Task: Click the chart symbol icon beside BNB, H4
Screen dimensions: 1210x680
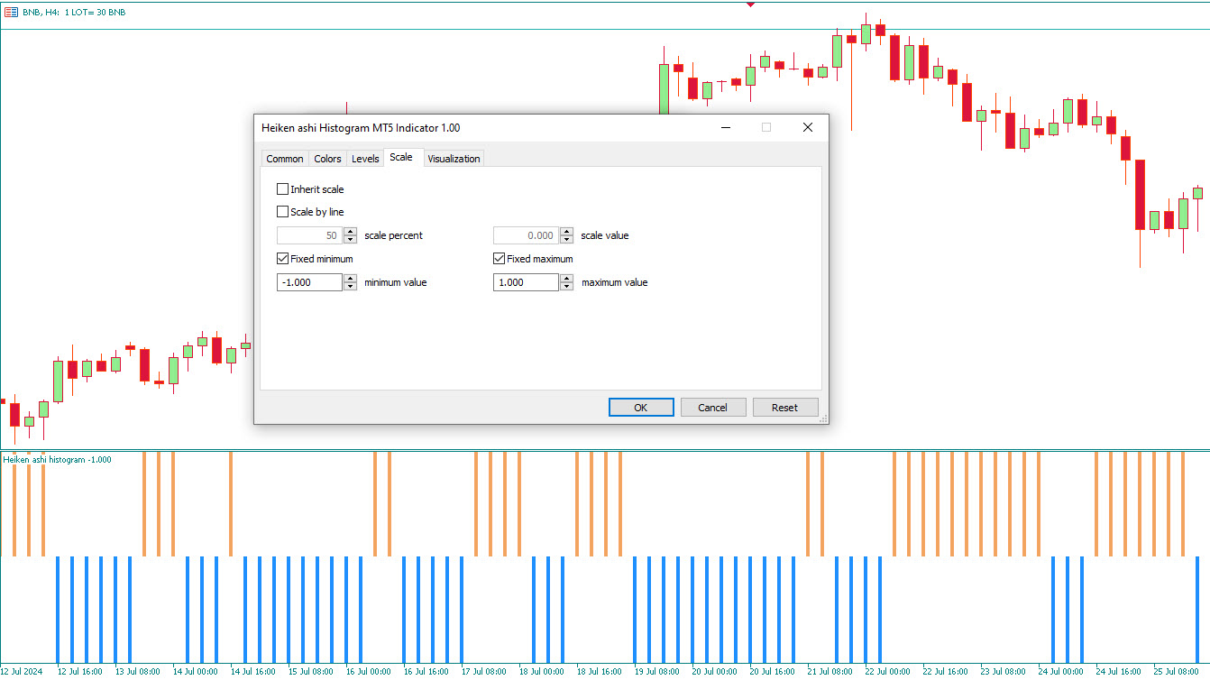Action: pos(10,12)
